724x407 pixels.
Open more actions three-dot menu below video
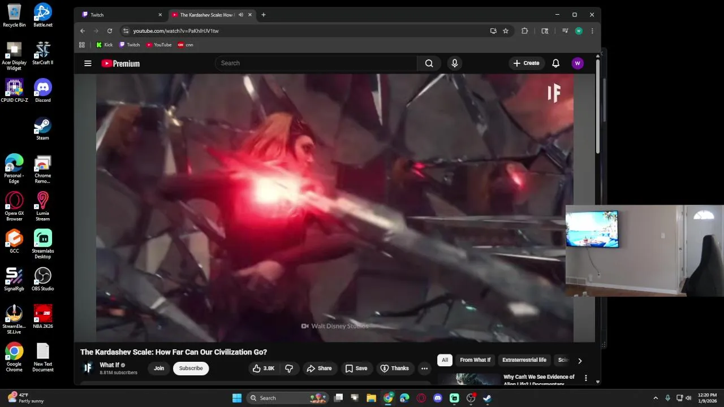424,368
